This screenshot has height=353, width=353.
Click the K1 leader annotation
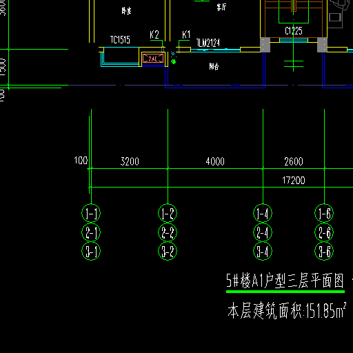tap(186, 34)
